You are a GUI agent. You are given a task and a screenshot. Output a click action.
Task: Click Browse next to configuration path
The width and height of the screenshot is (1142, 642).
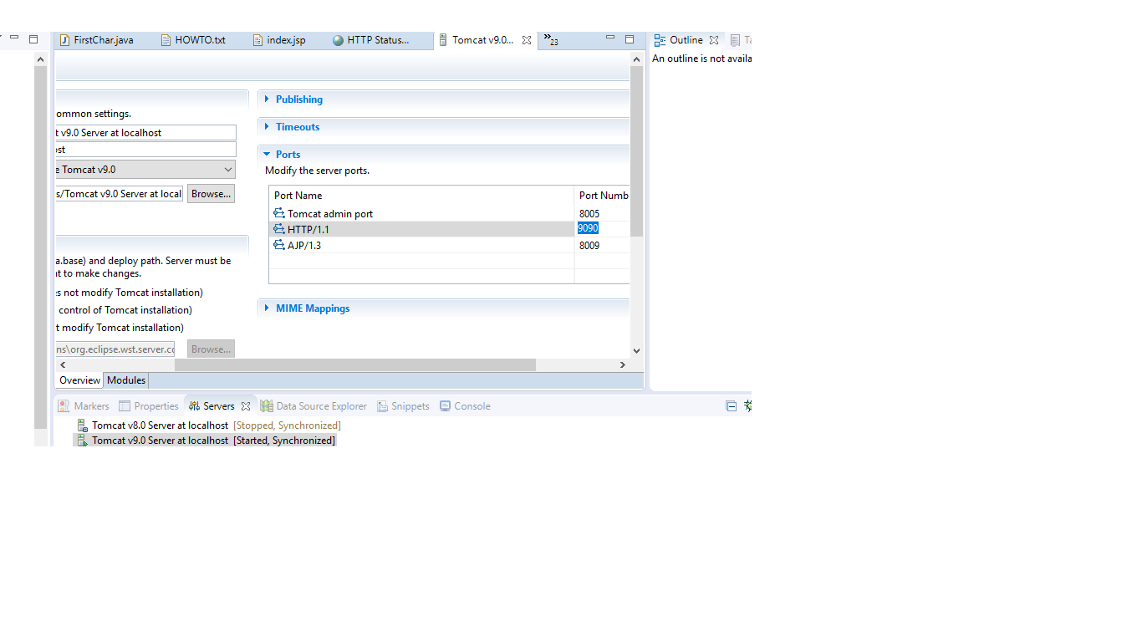click(x=211, y=194)
